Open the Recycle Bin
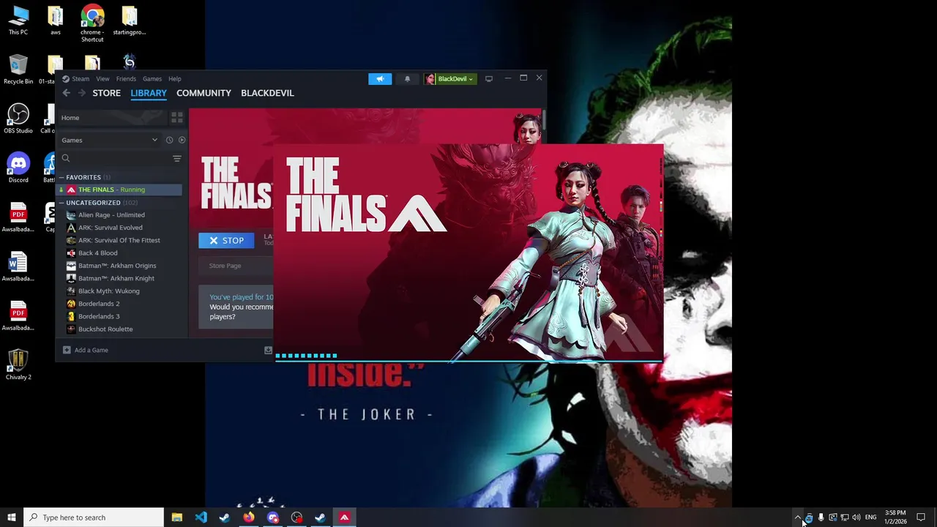Viewport: 937px width, 527px height. point(18,70)
